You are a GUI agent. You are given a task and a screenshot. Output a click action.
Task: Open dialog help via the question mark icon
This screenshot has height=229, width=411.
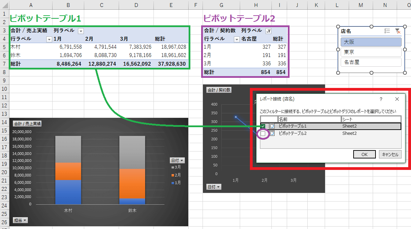coord(381,99)
